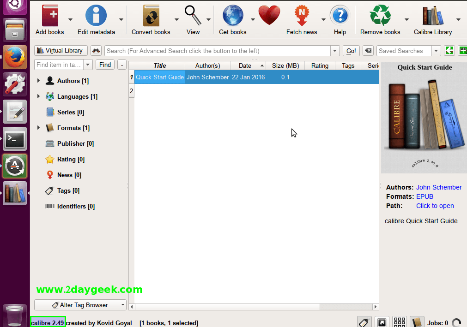Open the text editor launcher icon

15,112
